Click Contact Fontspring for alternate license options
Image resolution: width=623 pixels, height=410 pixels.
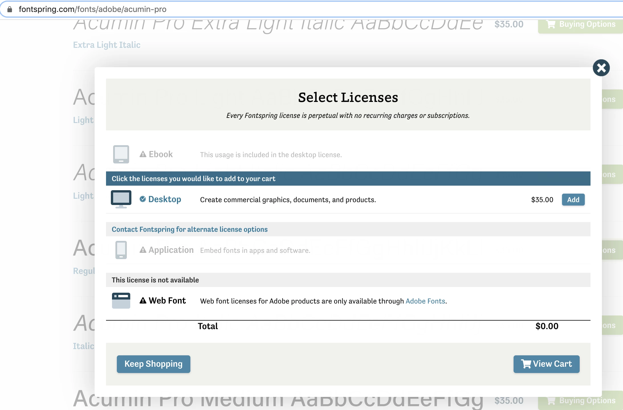(x=190, y=229)
